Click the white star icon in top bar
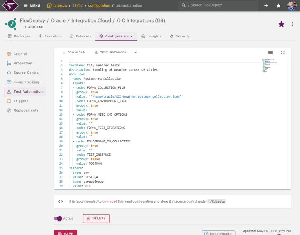The image size is (300, 235). point(279,6)
